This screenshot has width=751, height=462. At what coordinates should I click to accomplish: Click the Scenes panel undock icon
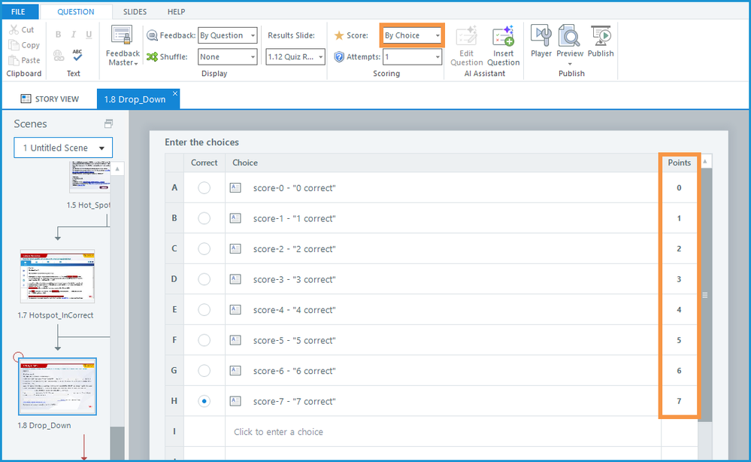(x=108, y=124)
